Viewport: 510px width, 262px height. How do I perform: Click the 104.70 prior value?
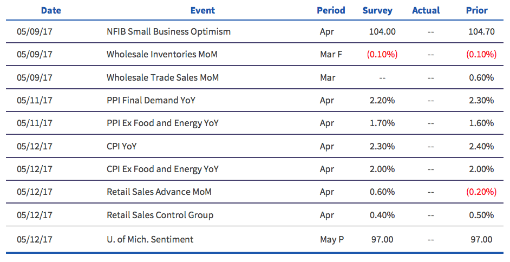pos(481,32)
